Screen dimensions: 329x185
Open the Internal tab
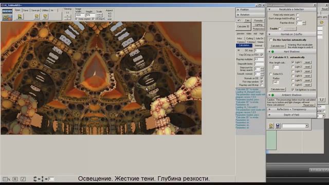(x=259, y=46)
